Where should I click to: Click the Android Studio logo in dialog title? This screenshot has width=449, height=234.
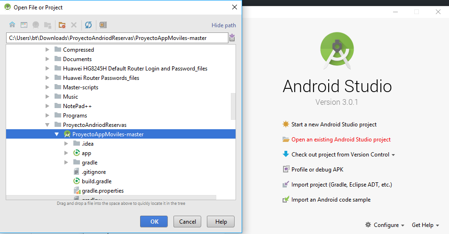(8, 7)
